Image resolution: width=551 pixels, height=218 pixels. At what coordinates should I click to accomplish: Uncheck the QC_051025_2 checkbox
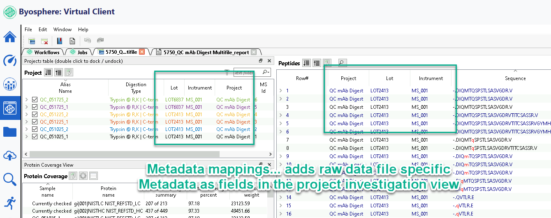click(35, 129)
